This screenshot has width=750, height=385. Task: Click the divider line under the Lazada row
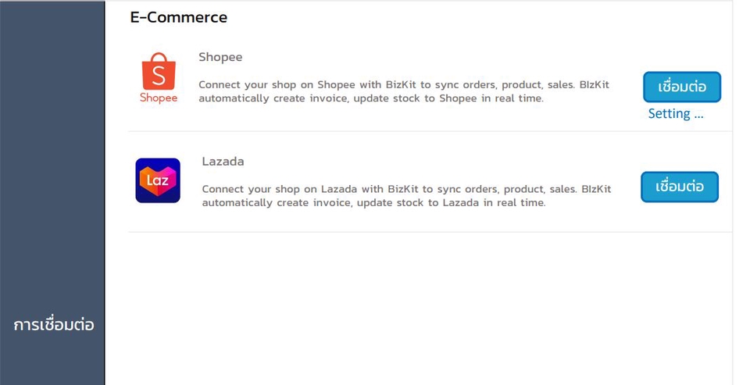tap(430, 232)
